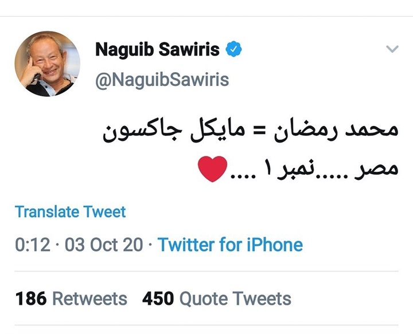Click the 450 quote count number

[x=158, y=298]
